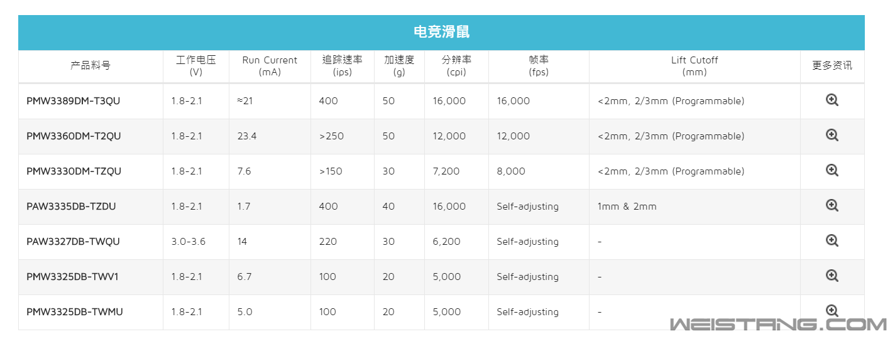Screen dimensions: 895x339
Task: Click the PMW3330DM-TZQU part number
Action: [x=74, y=171]
